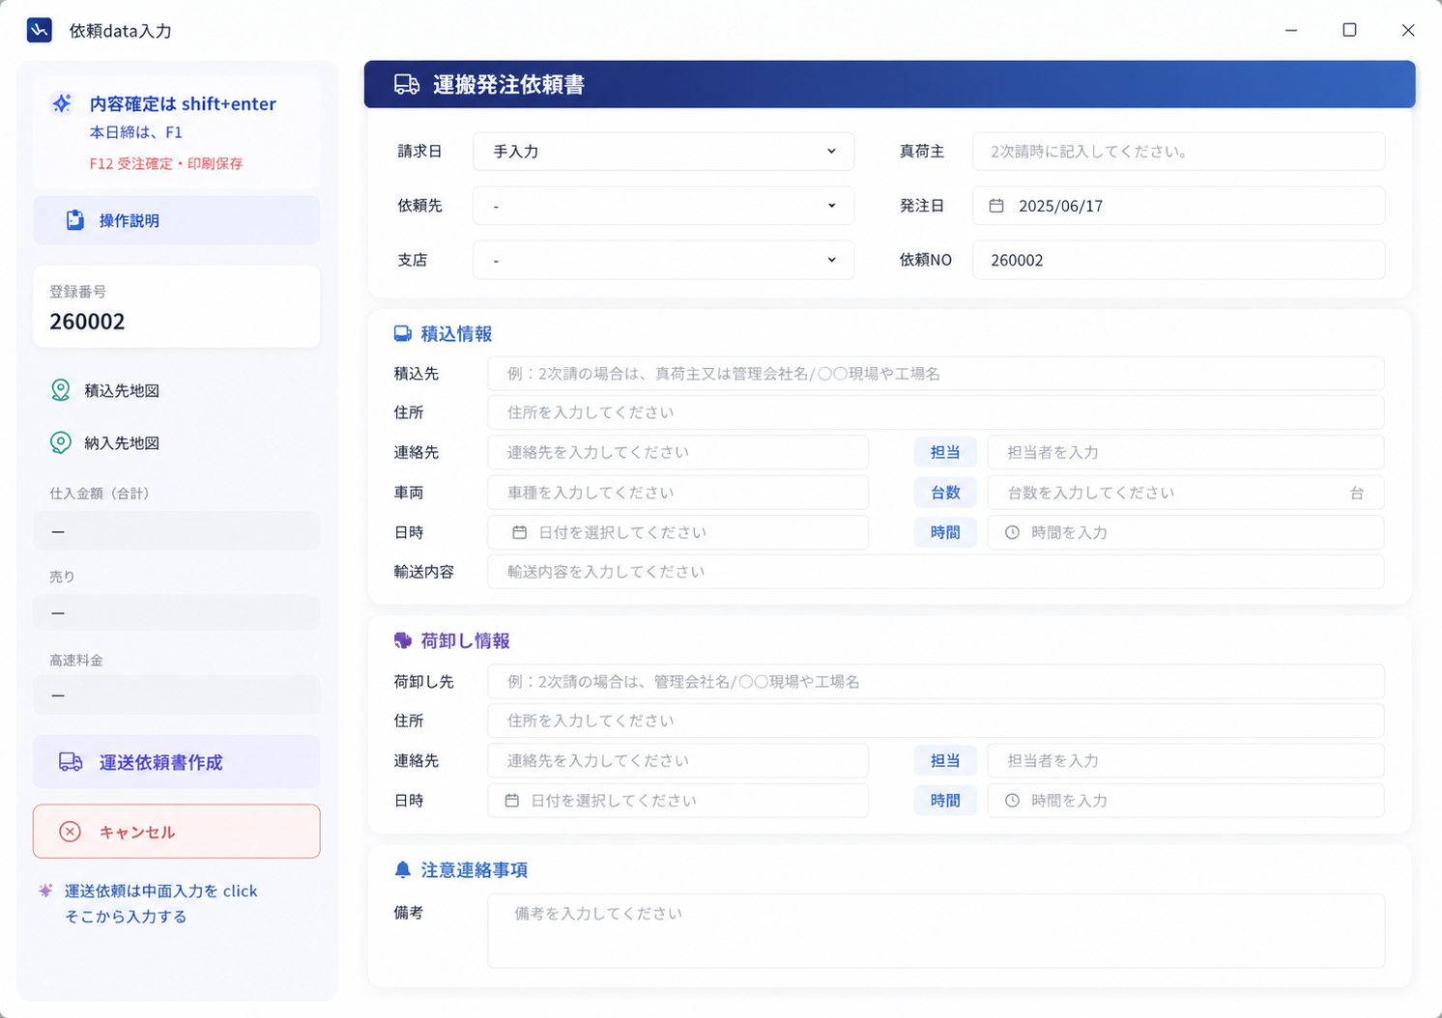Click the sparkle icon beside 内容確定は shift+enter
The height and width of the screenshot is (1018, 1442).
(62, 103)
